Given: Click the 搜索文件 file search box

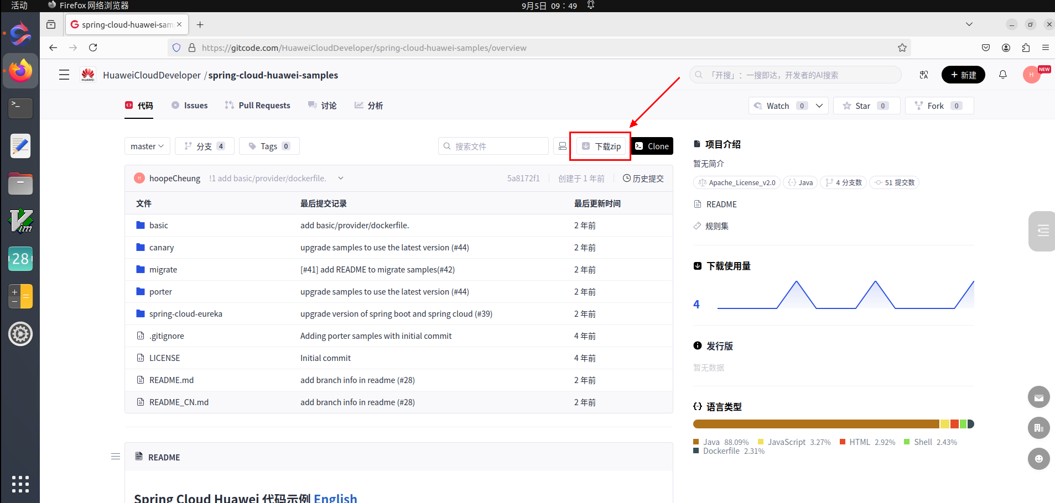Looking at the screenshot, I should [493, 146].
